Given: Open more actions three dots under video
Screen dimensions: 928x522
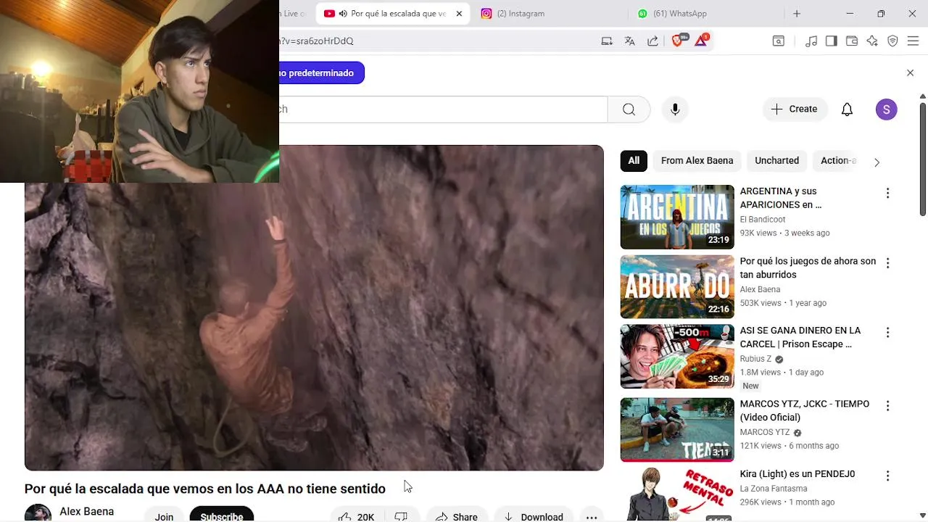Looking at the screenshot, I should coord(592,516).
